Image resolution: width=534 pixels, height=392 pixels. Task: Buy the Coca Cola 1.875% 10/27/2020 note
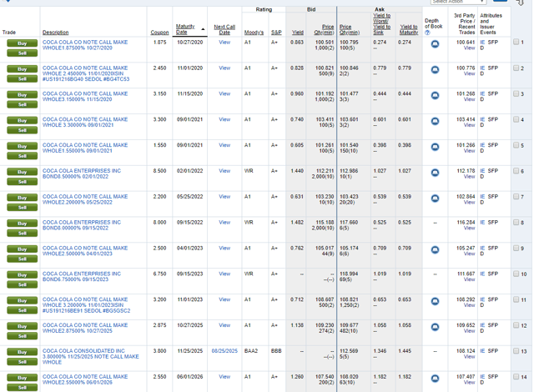coord(23,43)
